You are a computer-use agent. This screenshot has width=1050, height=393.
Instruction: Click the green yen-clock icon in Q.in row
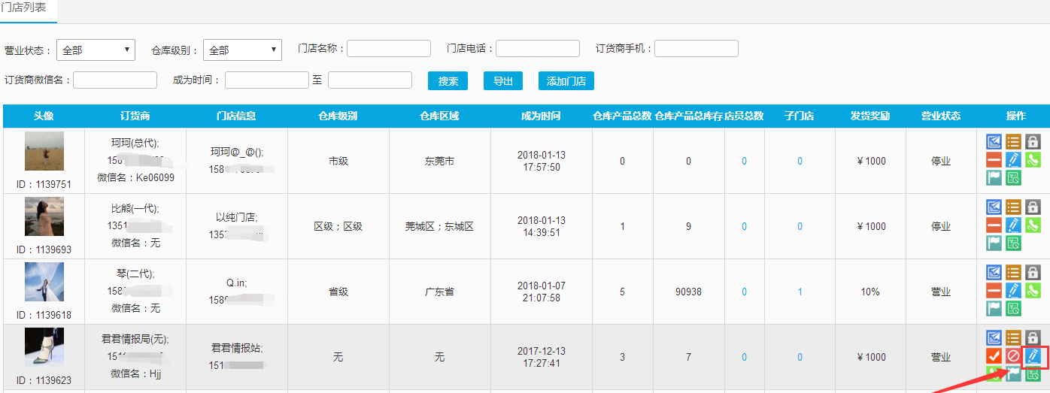(x=1013, y=308)
